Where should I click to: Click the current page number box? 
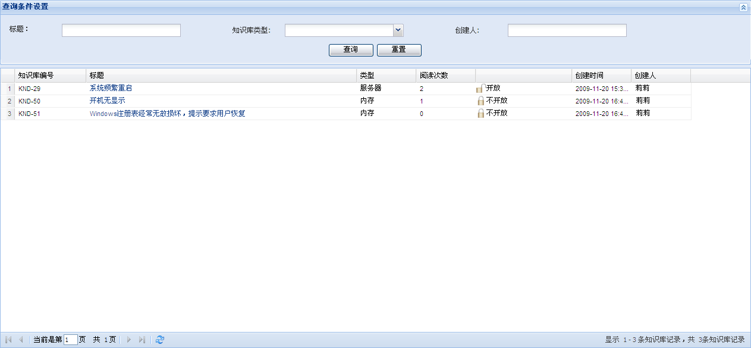[x=70, y=340]
